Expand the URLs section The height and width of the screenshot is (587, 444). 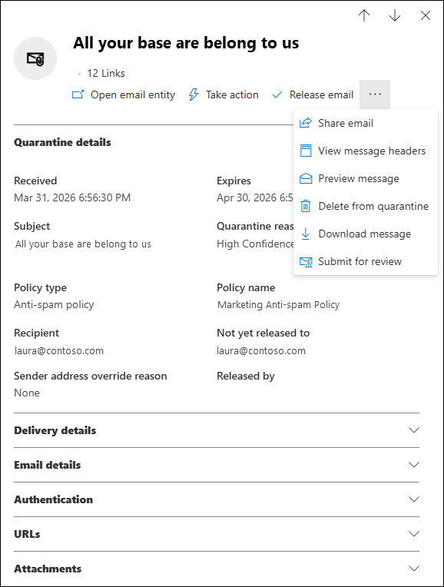click(x=217, y=534)
